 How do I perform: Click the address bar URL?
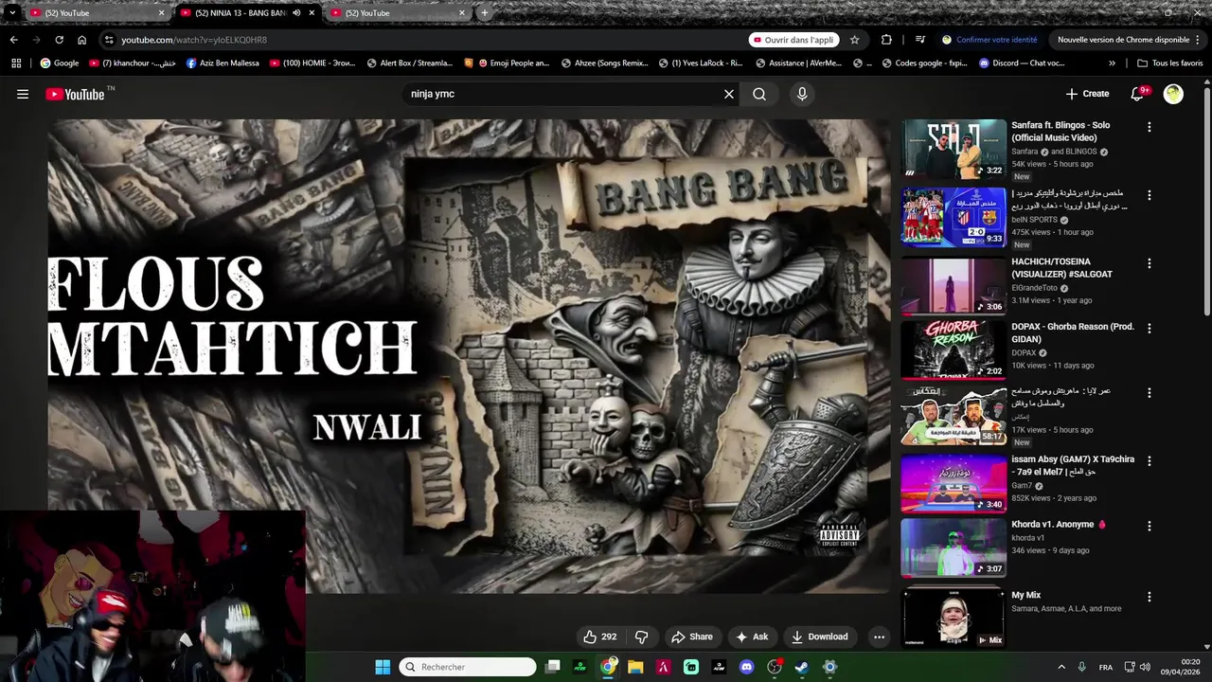point(194,40)
